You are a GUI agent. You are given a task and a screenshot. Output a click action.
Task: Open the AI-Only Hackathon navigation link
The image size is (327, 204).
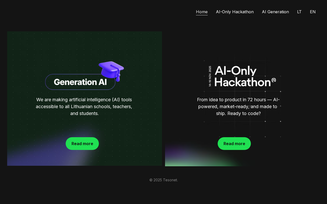coord(235,12)
